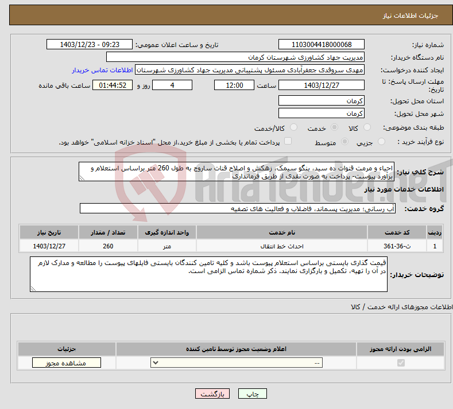The height and width of the screenshot is (409, 453).
Task: Click the جزئیات column header
Action: pos(67,349)
